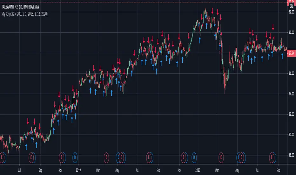Click the 32.00 price axis label
This screenshot has width=296, height=175.
tap(292, 12)
